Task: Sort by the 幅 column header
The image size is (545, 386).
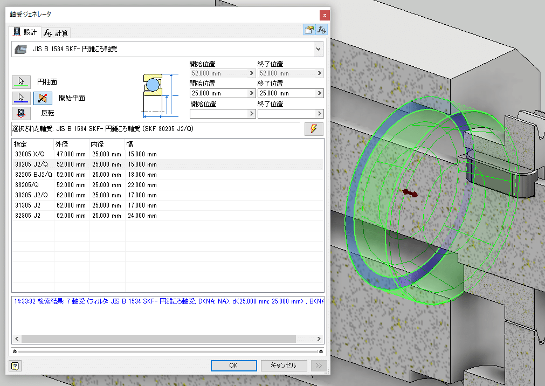Action: [x=224, y=144]
